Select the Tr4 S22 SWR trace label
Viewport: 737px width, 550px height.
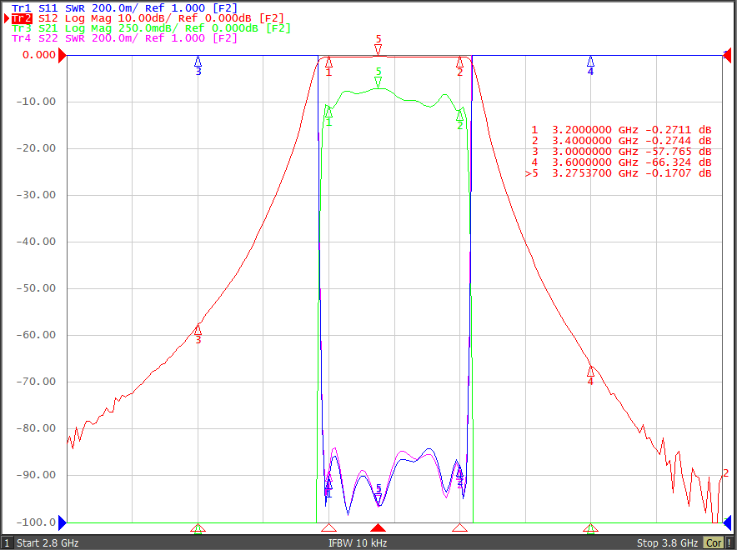[124, 38]
